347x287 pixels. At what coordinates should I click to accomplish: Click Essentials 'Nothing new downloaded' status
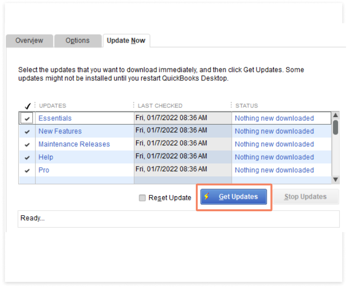274,118
